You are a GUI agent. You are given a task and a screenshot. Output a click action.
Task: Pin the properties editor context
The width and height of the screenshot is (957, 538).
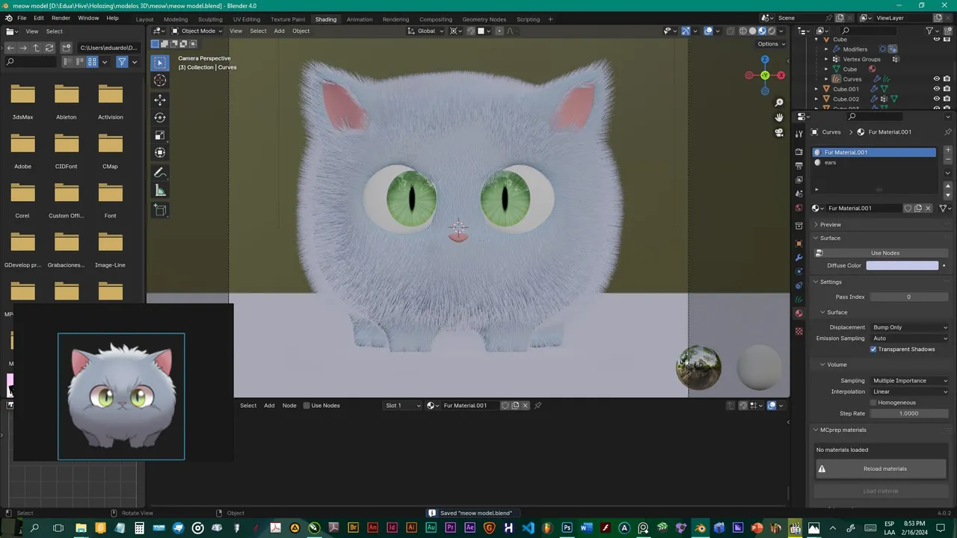948,132
